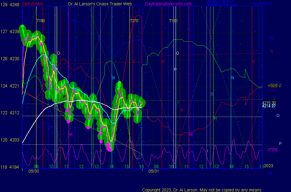This screenshot has width=291, height=192.
Task: Select the "spcctom.txt" file name label
Action: (x=262, y=4)
